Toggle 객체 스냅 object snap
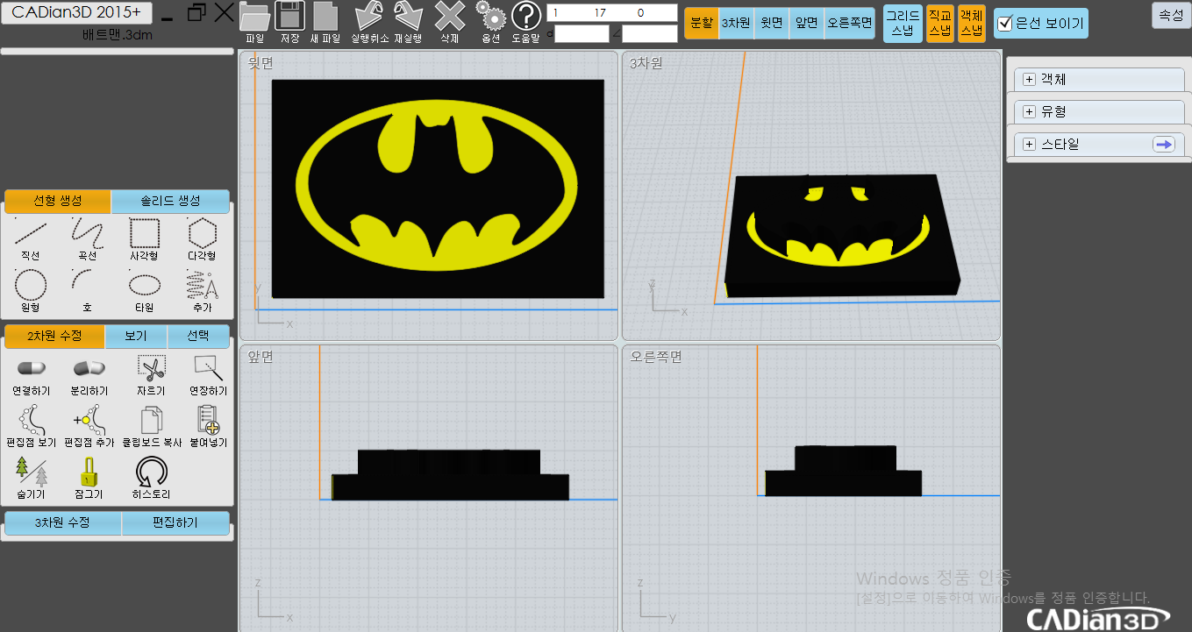 click(971, 23)
